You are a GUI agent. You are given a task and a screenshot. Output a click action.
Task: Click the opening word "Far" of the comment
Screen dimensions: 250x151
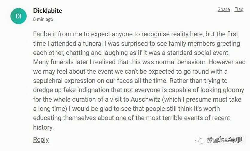click(38, 34)
